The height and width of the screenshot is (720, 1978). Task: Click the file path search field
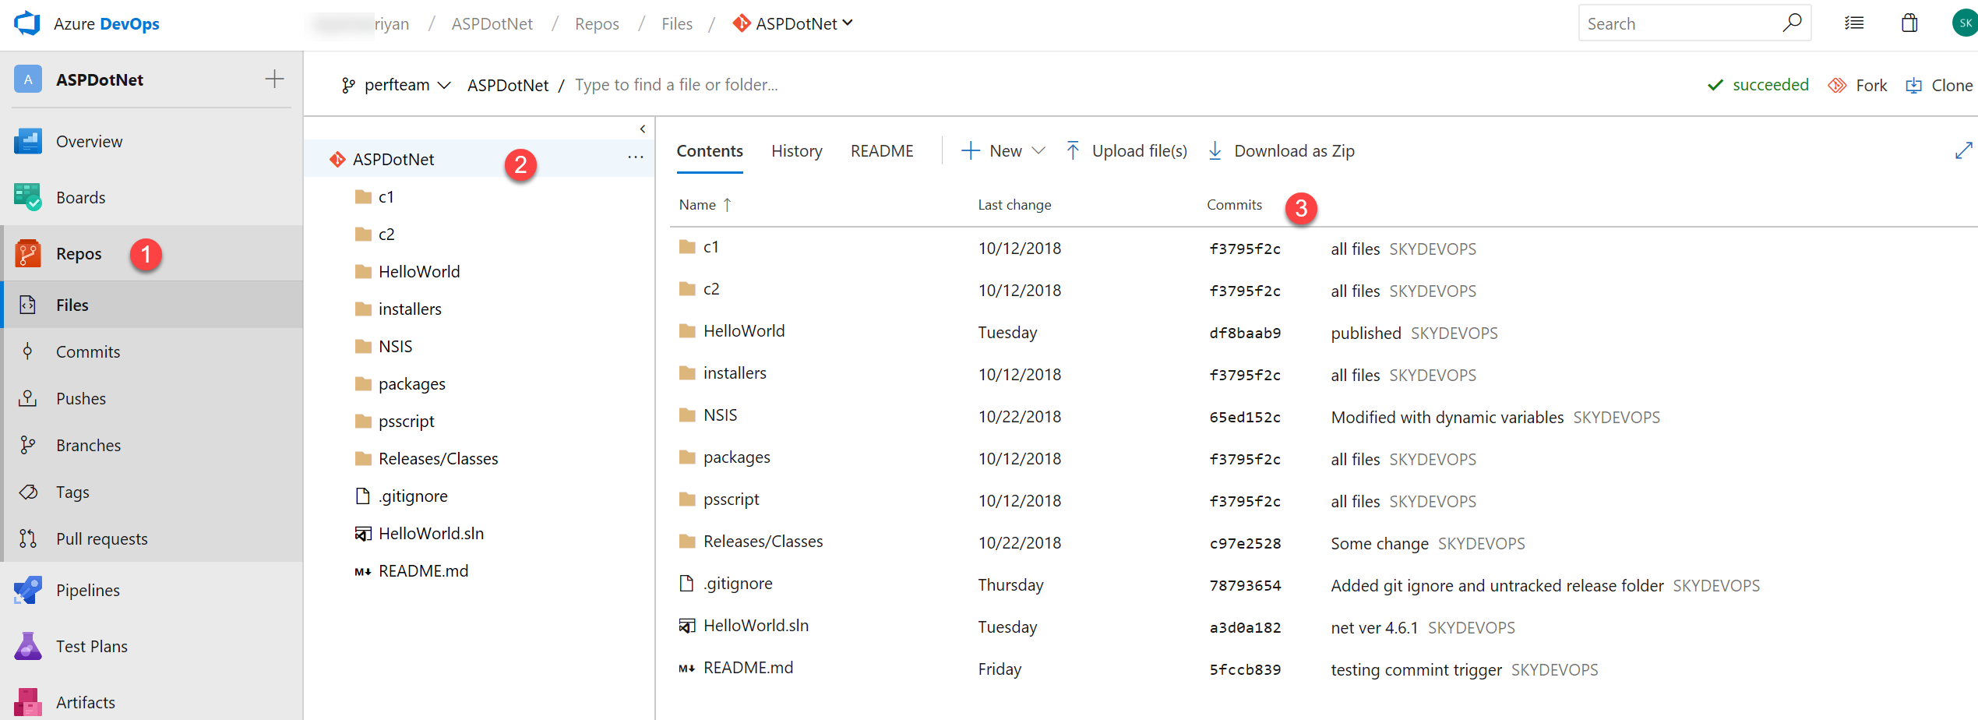point(676,85)
